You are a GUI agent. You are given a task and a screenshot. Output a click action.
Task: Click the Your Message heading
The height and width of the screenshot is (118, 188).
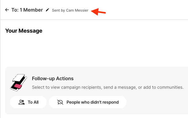tap(24, 31)
